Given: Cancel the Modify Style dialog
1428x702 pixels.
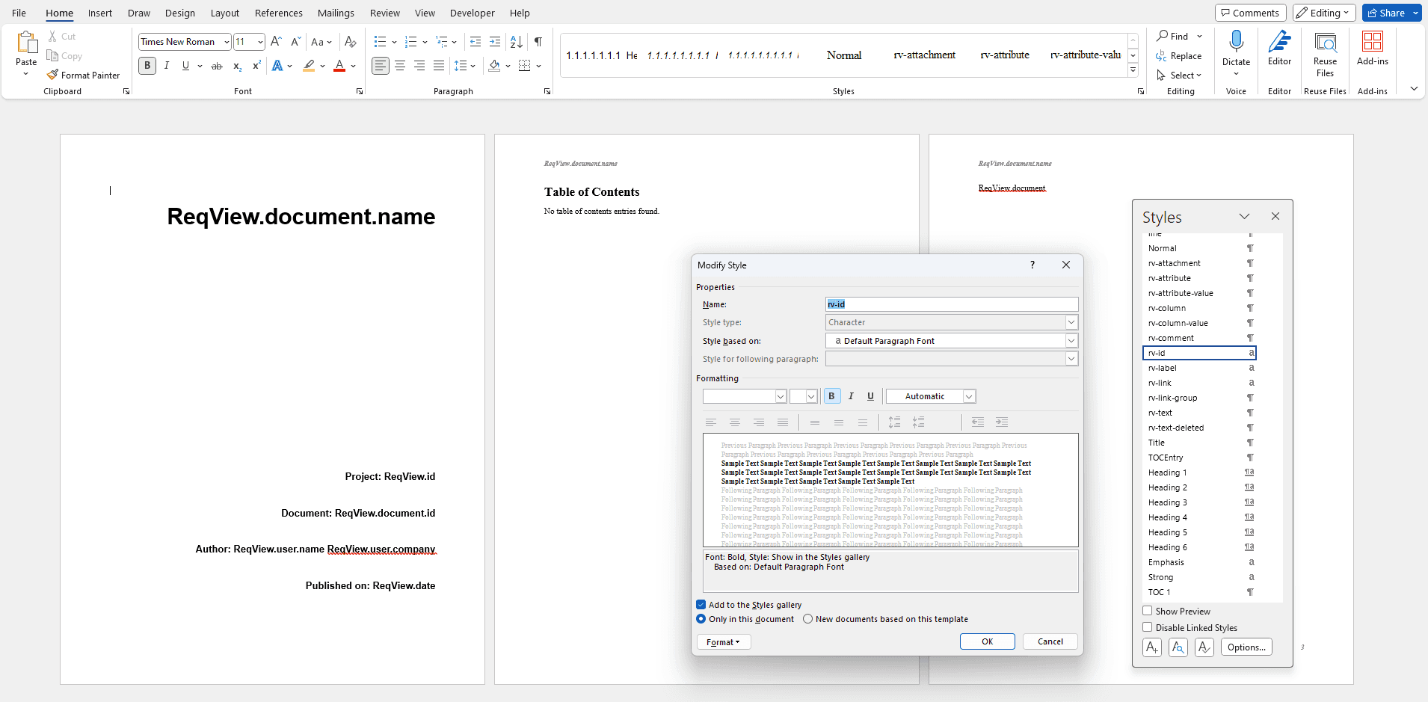Looking at the screenshot, I should pyautogui.click(x=1050, y=641).
